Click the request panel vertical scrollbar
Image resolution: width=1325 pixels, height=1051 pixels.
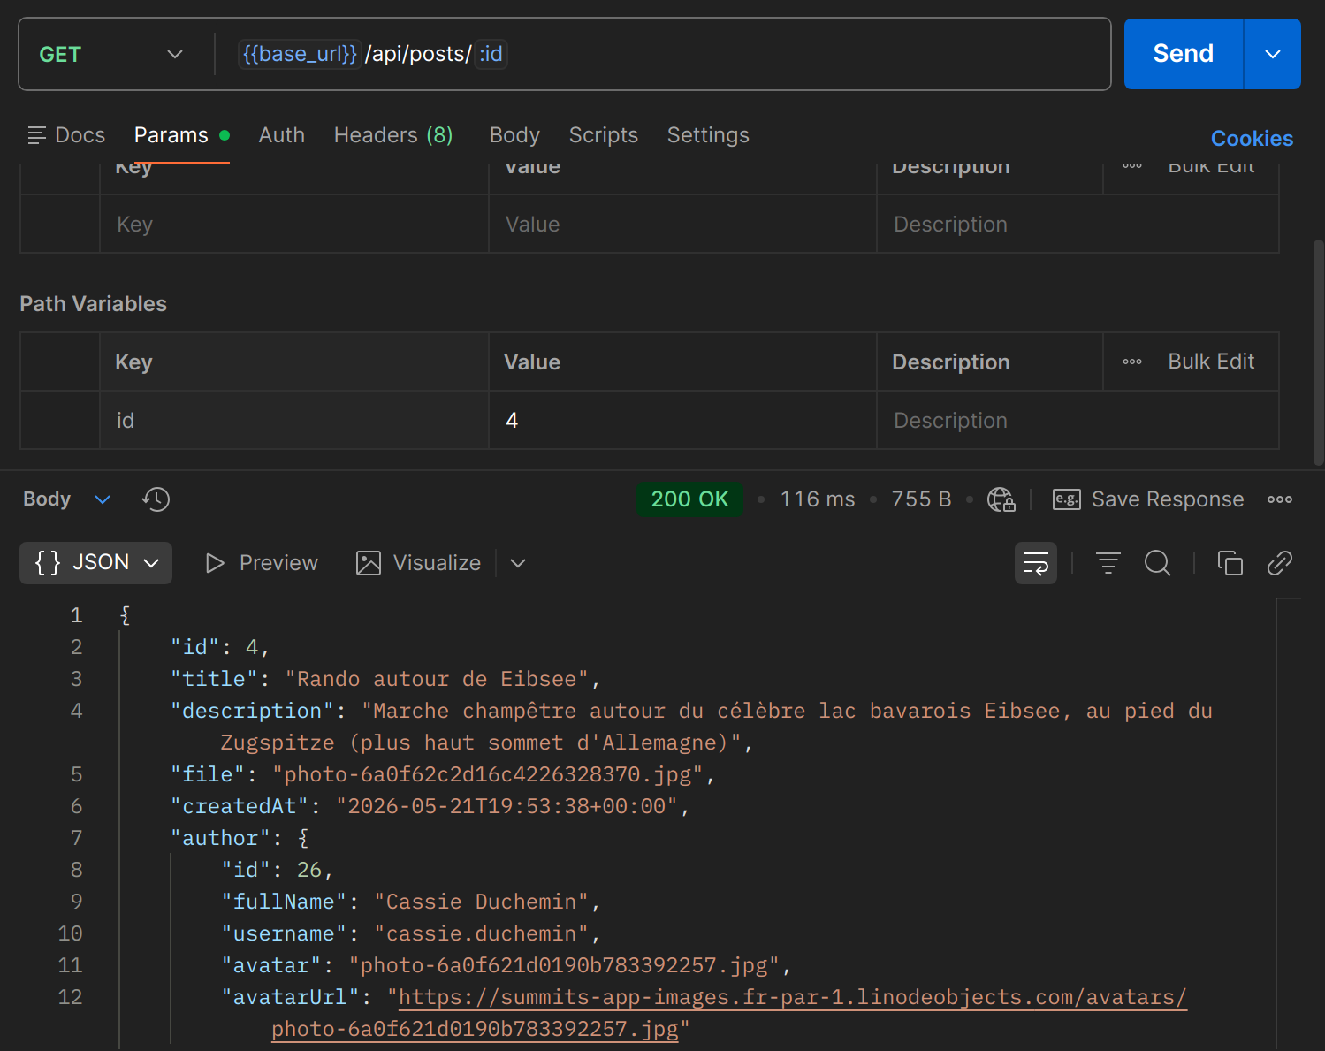1318,352
